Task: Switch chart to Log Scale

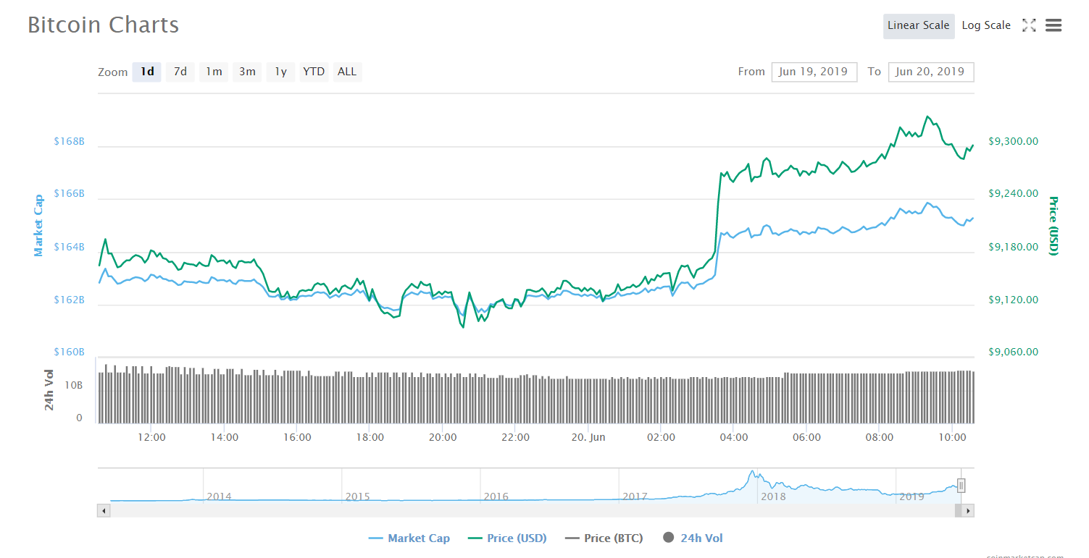Action: tap(986, 25)
